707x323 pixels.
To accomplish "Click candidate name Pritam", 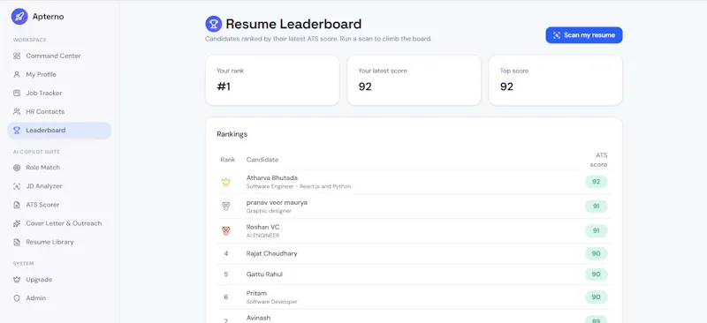I will click(x=256, y=293).
